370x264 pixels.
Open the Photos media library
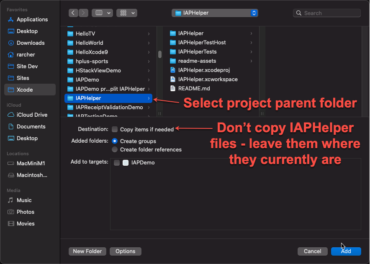click(30, 212)
